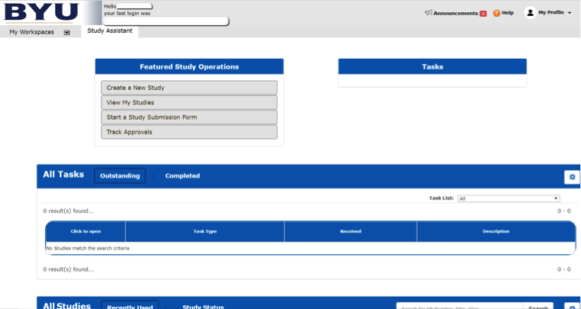This screenshot has width=581, height=309.
Task: Click the red announcements count badge
Action: 483,14
